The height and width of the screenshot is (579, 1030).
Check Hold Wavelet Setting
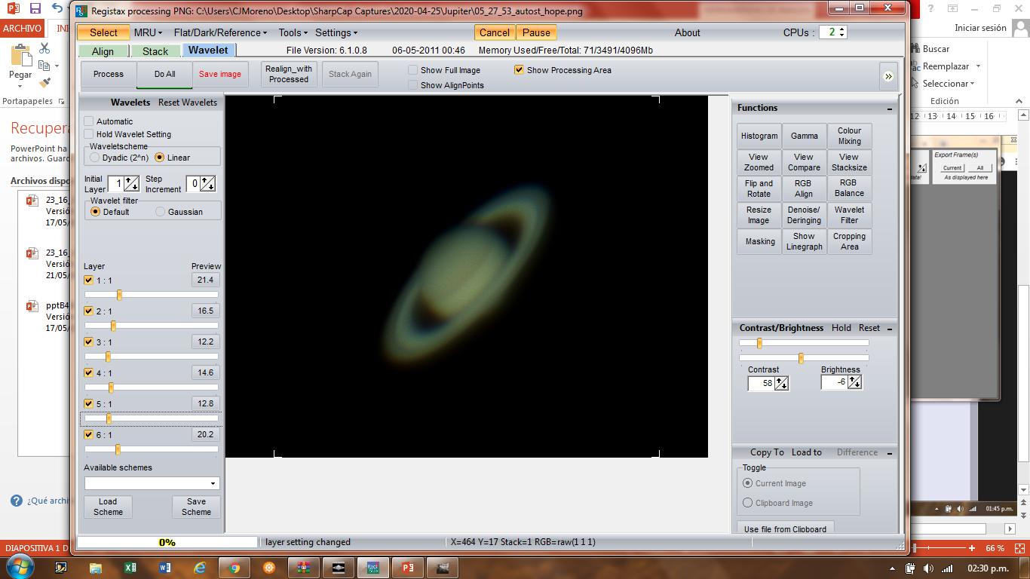[x=89, y=134]
